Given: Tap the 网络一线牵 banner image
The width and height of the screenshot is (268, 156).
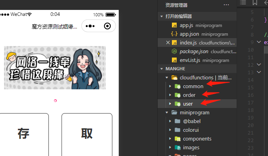Looking at the screenshot, I should click(x=55, y=67).
